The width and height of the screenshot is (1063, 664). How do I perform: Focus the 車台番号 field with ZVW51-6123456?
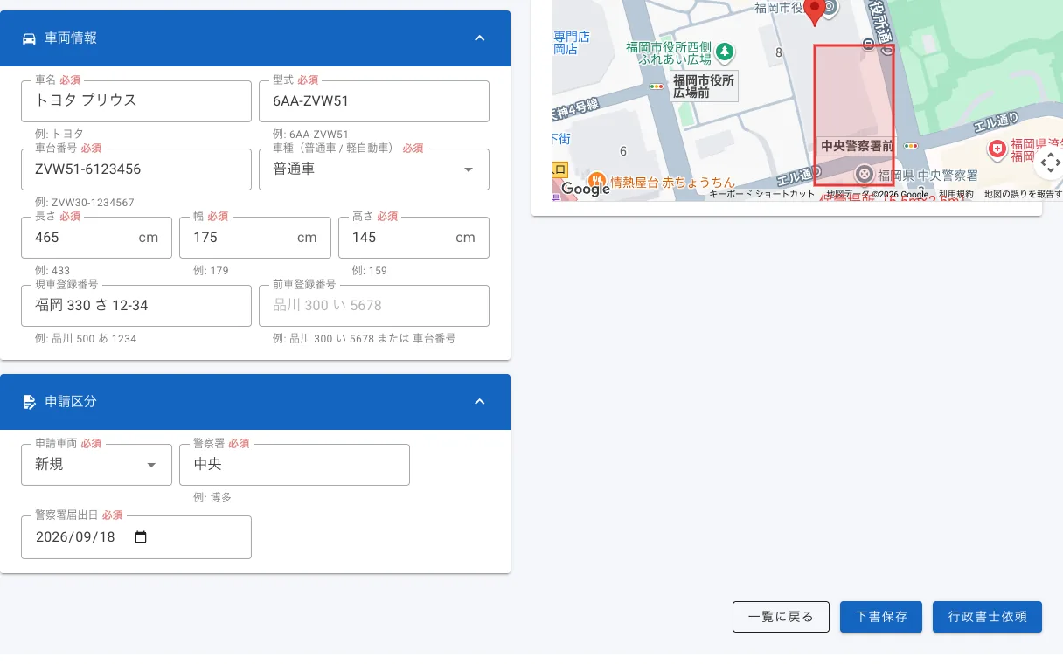[136, 169]
